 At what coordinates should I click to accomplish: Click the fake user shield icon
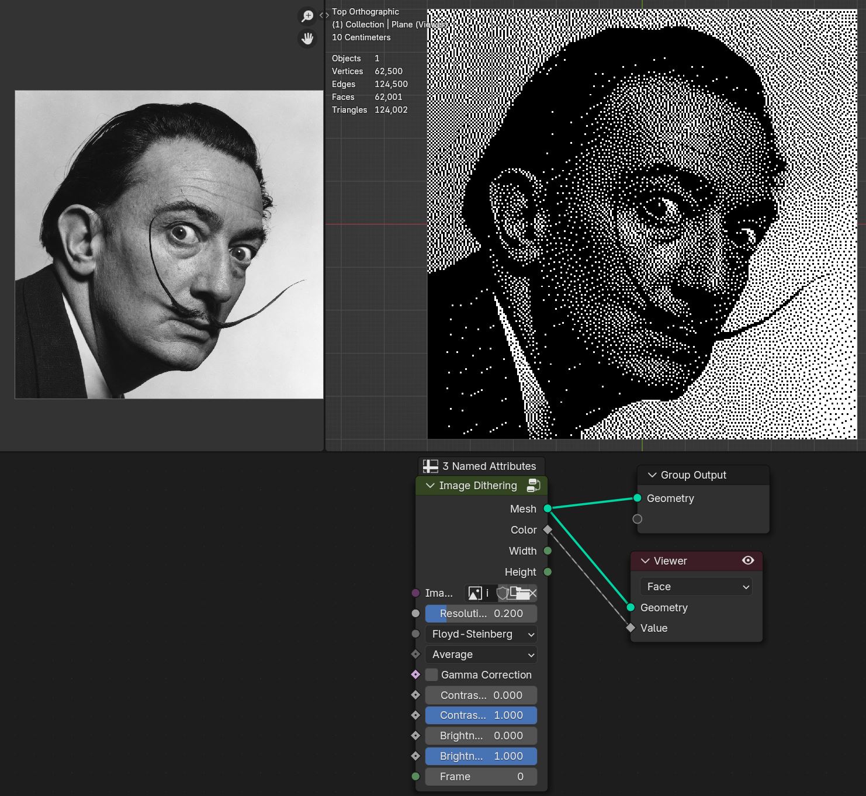point(502,593)
